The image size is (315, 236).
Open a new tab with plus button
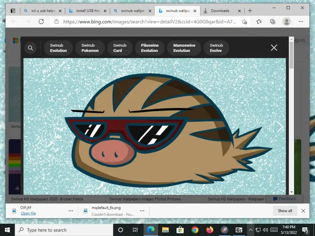point(250,11)
